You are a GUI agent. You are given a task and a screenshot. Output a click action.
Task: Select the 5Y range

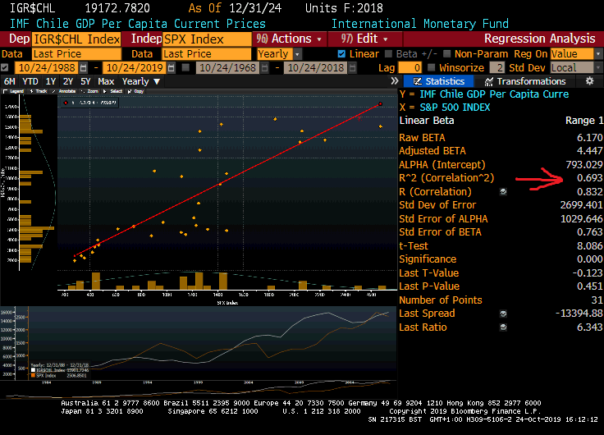click(x=85, y=82)
